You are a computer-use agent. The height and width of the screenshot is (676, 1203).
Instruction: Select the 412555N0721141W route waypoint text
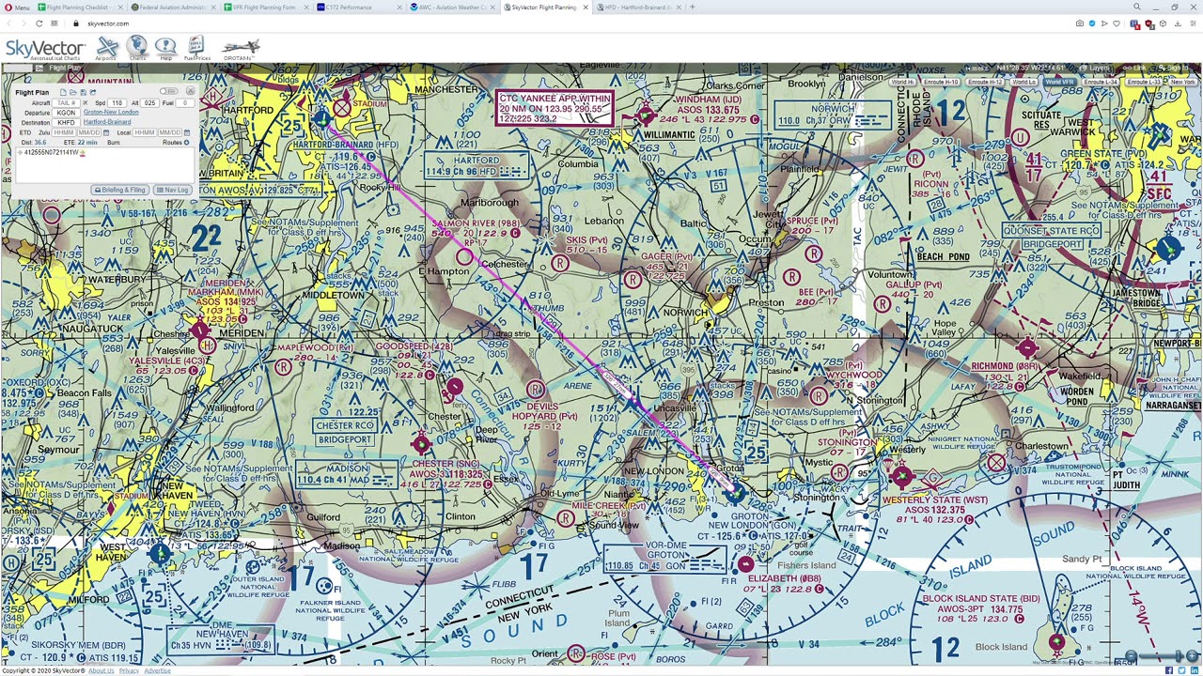coord(51,152)
